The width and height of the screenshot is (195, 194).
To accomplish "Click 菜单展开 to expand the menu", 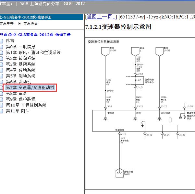I will [x=6, y=24].
